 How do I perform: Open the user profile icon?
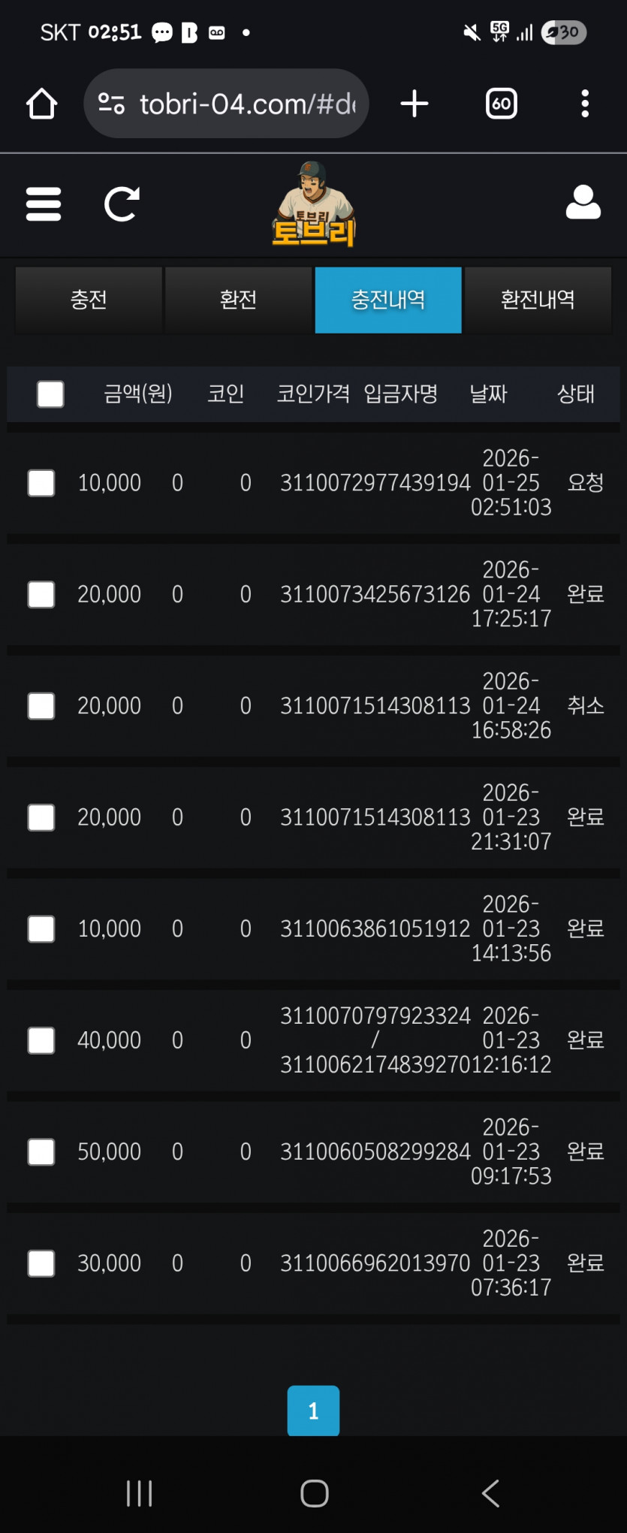pos(583,203)
